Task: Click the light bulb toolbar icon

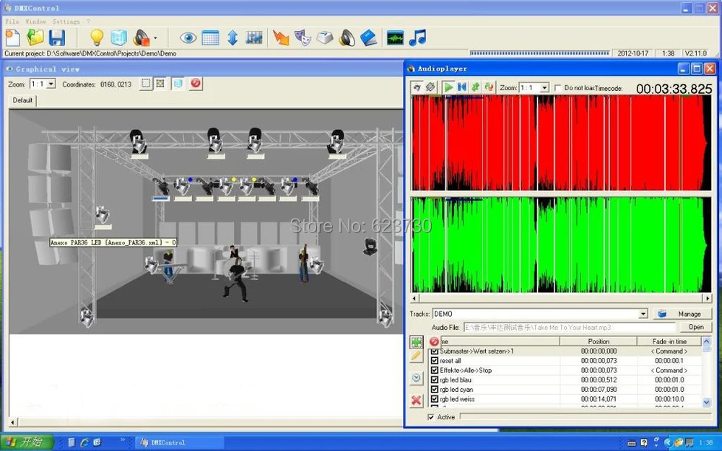Action: pyautogui.click(x=97, y=38)
